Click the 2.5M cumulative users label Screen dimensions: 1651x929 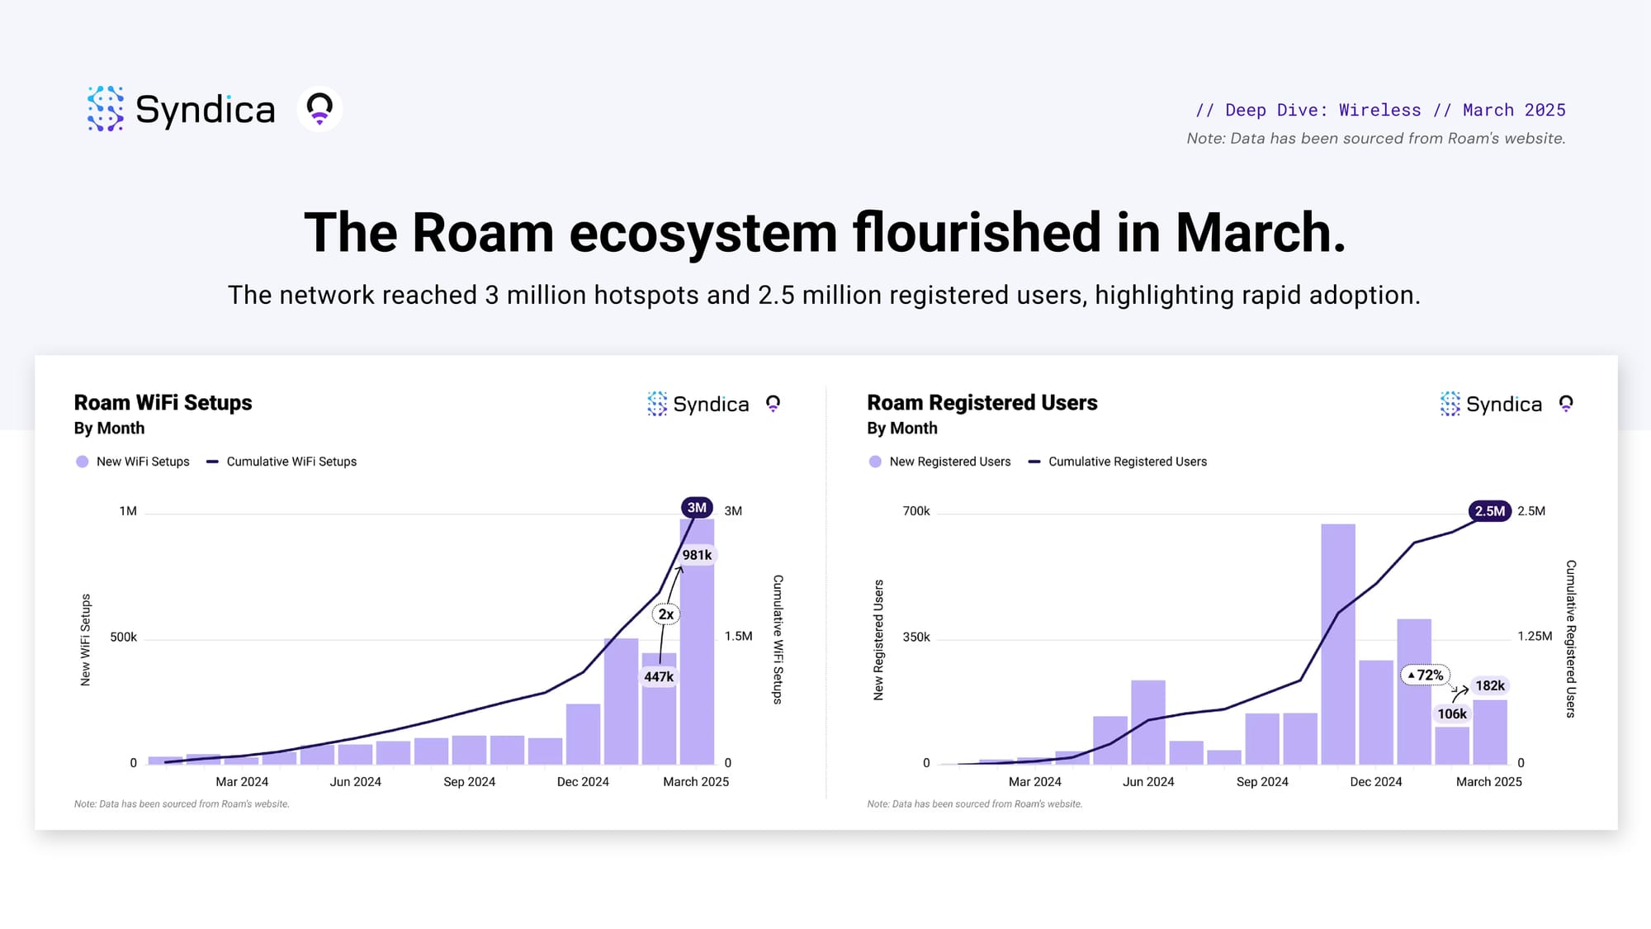[x=1489, y=511]
